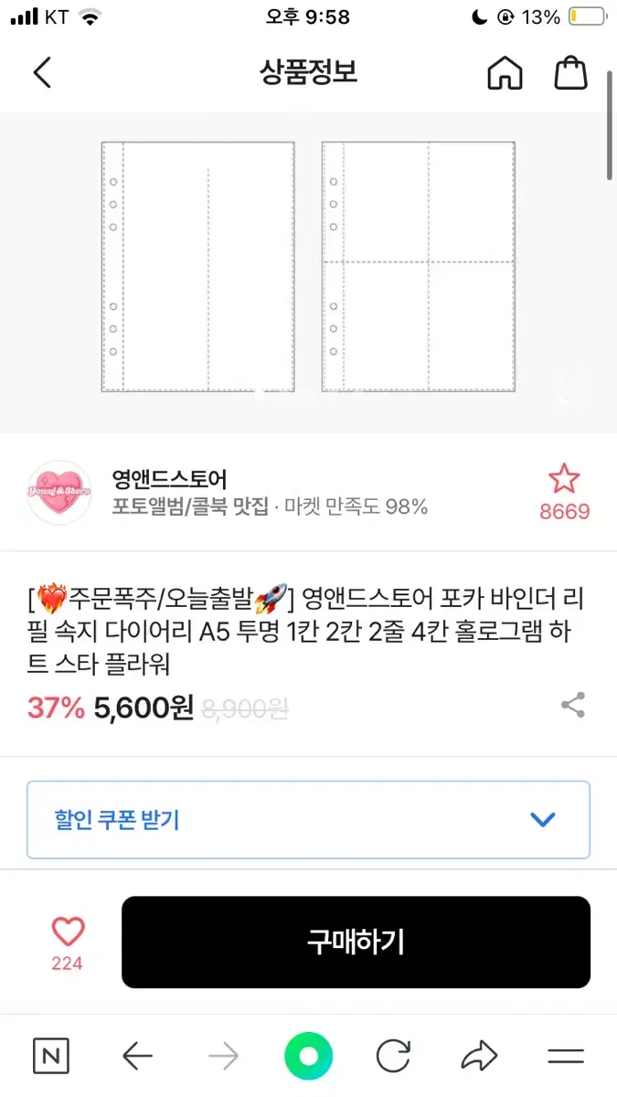The height and width of the screenshot is (1097, 617).
Task: Navigate forward with browser right arrow
Action: point(223,1057)
